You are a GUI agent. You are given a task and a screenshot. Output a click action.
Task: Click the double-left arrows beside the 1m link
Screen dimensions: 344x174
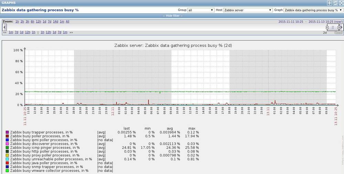[x=4, y=32]
